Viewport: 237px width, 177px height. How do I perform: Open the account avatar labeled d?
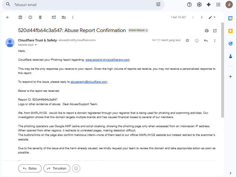pyautogui.click(x=229, y=5)
